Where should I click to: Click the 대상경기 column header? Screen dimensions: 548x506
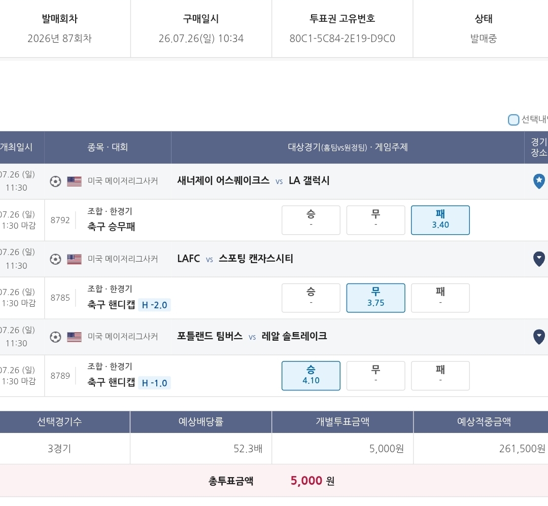coord(348,148)
